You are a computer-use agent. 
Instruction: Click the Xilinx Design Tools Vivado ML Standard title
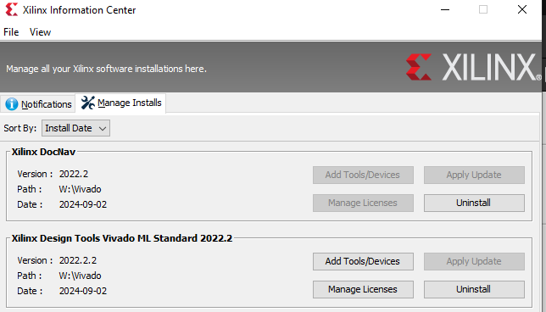pyautogui.click(x=122, y=238)
